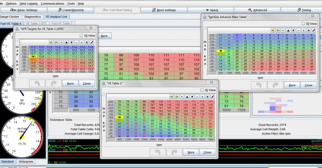Click the decrement (−) icon in Ignition Advance table
Viewport: 322px width, 168px height.
(299, 31)
